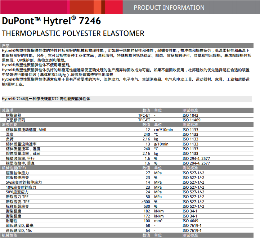Click the hardness value 68
Screen dimensions: 260x238
(148, 225)
